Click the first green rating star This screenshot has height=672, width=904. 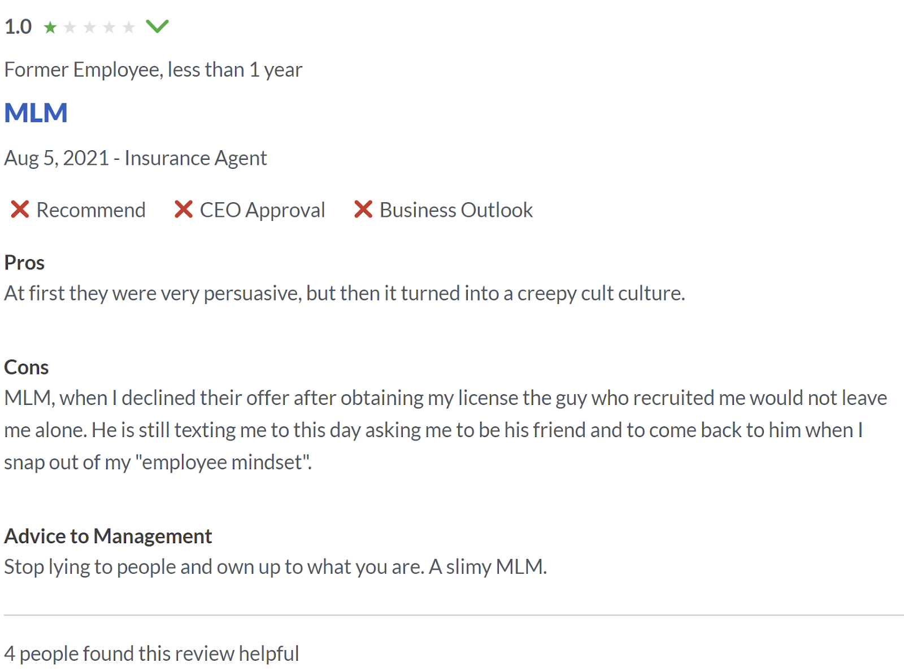pos(50,27)
